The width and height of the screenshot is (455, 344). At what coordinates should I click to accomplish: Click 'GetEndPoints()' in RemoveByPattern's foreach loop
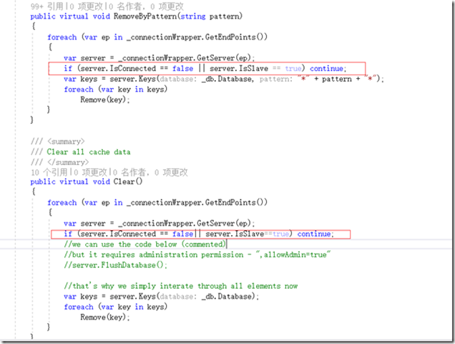[236, 37]
